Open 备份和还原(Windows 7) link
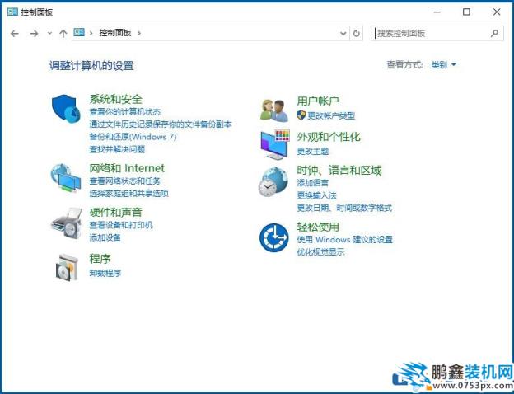 133,137
